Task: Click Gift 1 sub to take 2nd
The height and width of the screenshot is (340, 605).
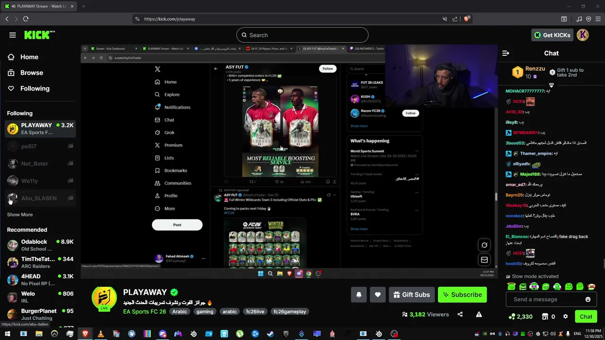Action: pyautogui.click(x=567, y=73)
